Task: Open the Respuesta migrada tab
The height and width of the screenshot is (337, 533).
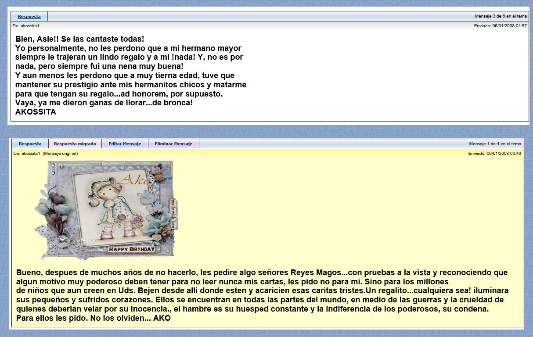Action: point(75,144)
